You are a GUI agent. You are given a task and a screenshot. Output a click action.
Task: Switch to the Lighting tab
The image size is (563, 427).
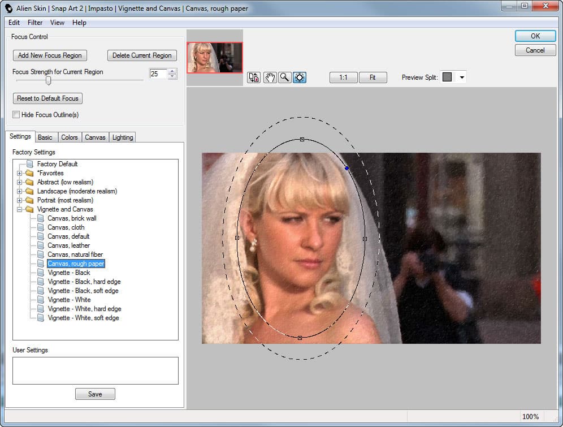pos(123,137)
